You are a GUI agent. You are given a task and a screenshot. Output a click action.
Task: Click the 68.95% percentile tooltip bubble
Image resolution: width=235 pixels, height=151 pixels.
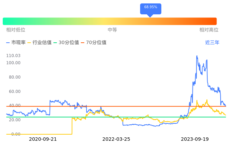pos(150,8)
